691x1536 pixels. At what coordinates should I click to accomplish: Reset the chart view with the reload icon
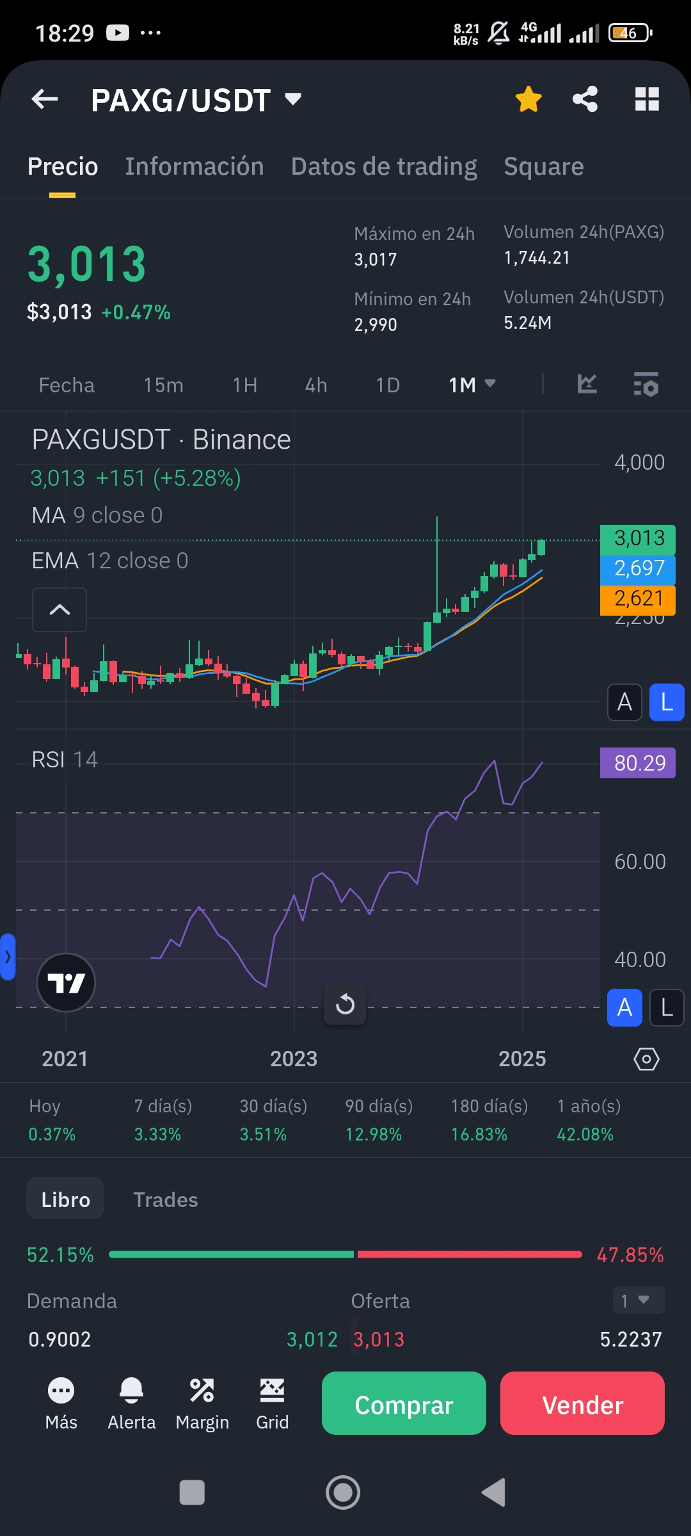[345, 1004]
